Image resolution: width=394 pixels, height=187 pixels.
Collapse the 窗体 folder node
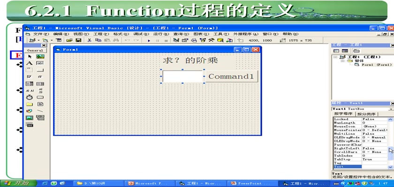pyautogui.click(x=342, y=61)
